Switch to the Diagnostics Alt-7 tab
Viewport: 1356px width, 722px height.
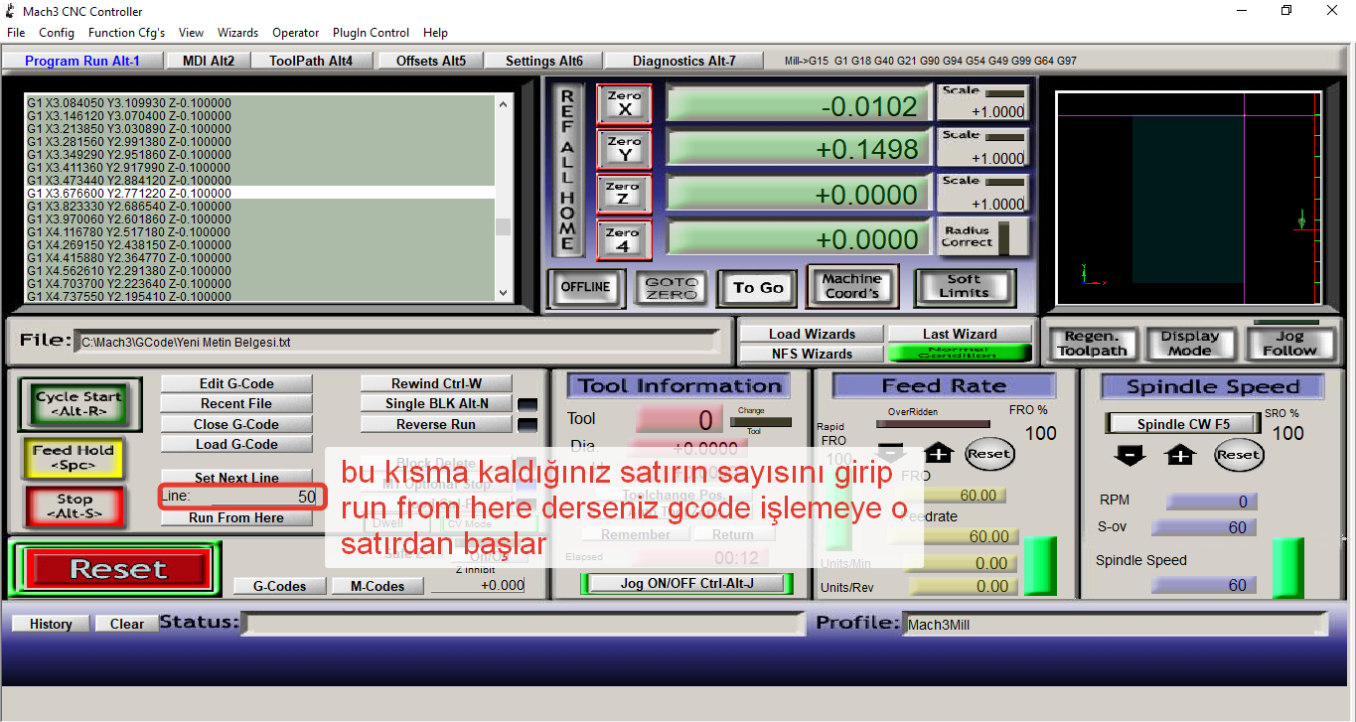point(684,61)
